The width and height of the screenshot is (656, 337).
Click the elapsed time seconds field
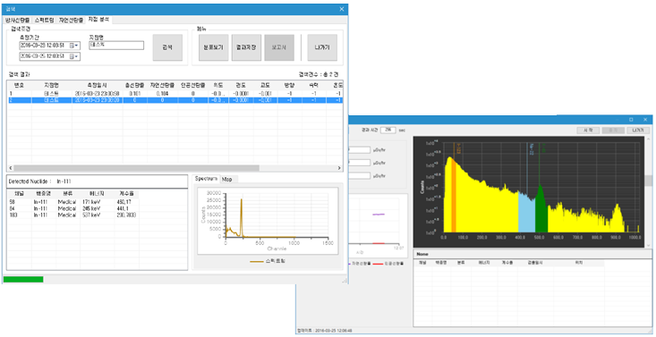388,130
